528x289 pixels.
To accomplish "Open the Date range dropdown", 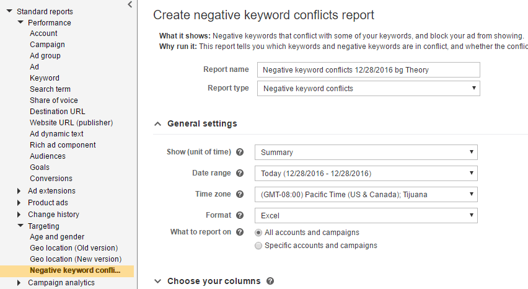I will point(366,174).
